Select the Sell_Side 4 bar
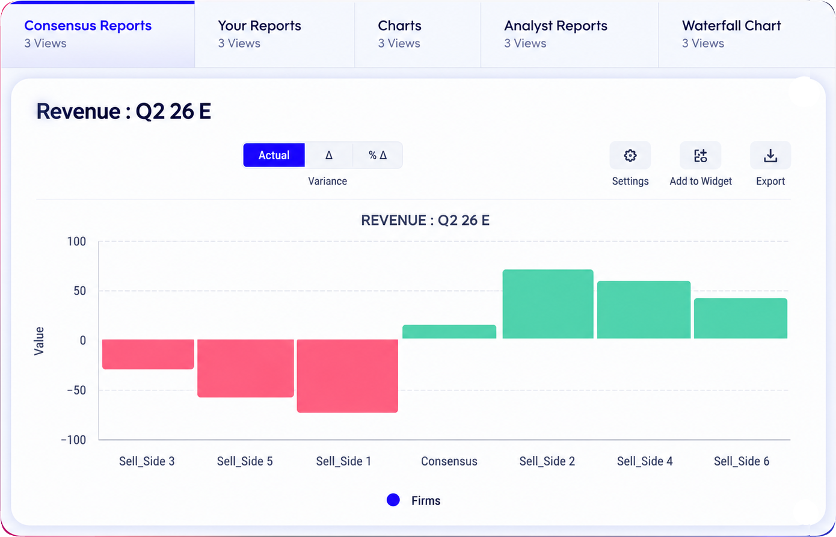836x537 pixels. click(x=644, y=310)
